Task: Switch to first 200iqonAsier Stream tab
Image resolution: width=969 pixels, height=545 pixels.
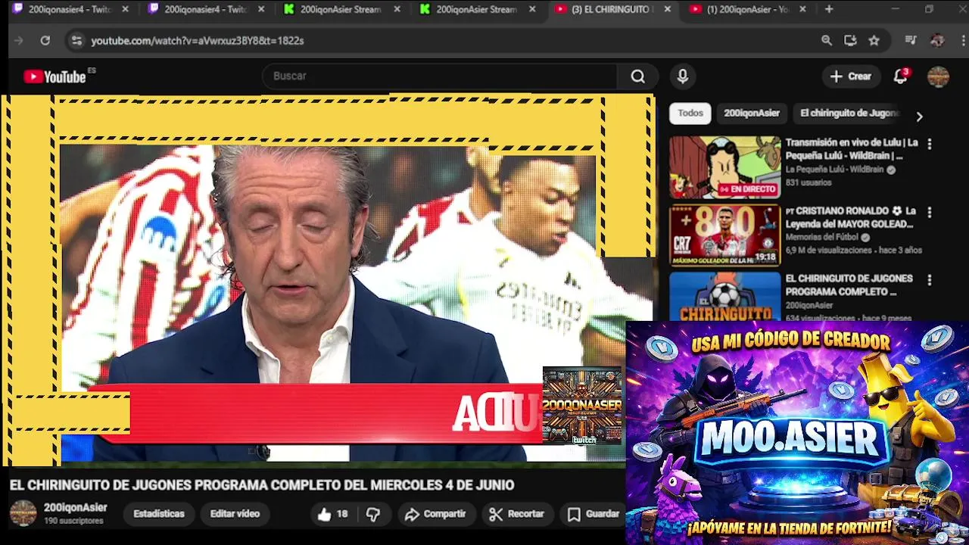Action: point(341,9)
